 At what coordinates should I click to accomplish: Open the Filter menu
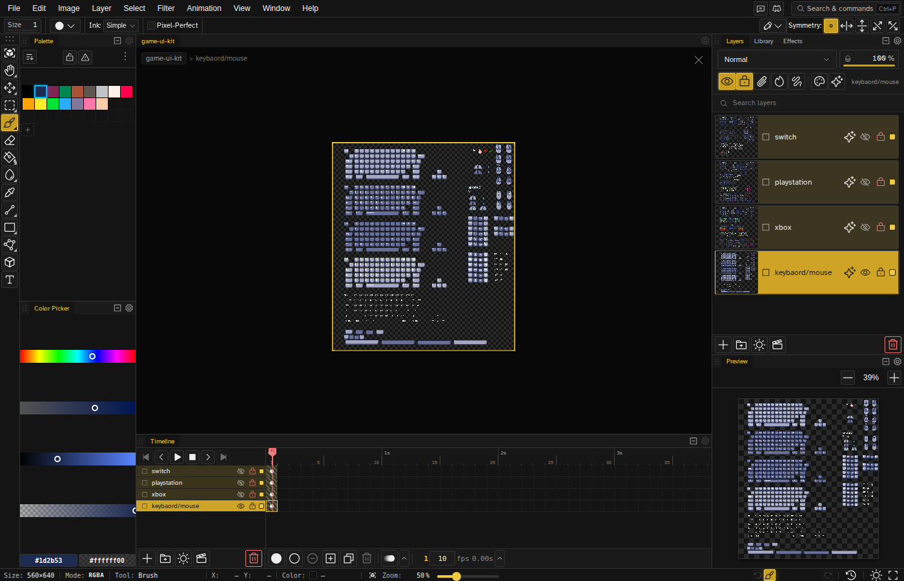166,8
